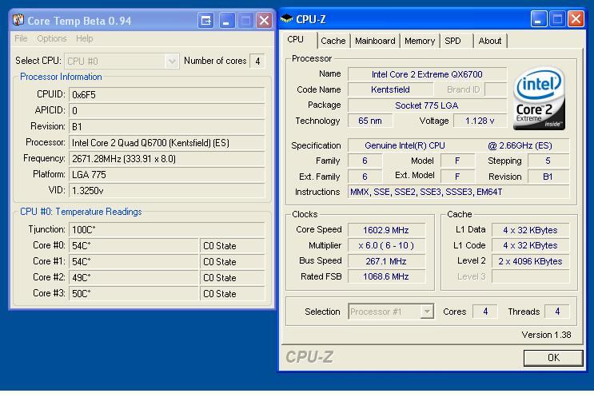Click the Processor field Intel Core 2 Quad Q6700
This screenshot has width=594, height=409.
166,143
